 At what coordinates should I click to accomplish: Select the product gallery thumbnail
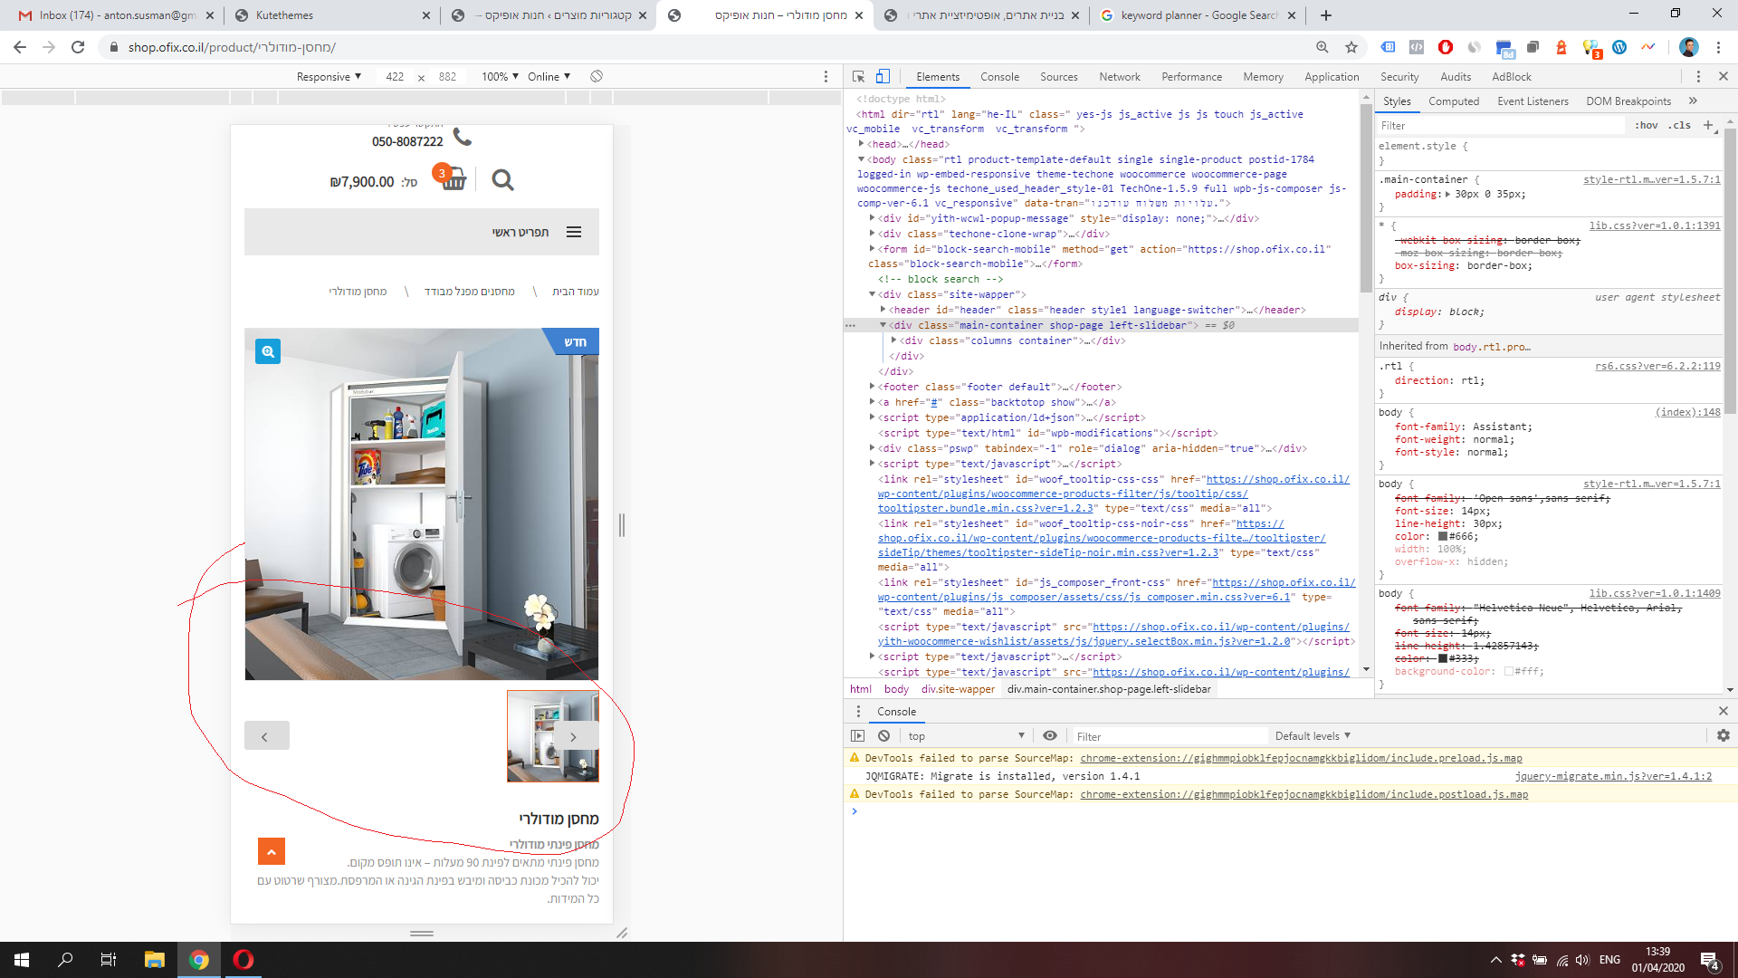552,736
